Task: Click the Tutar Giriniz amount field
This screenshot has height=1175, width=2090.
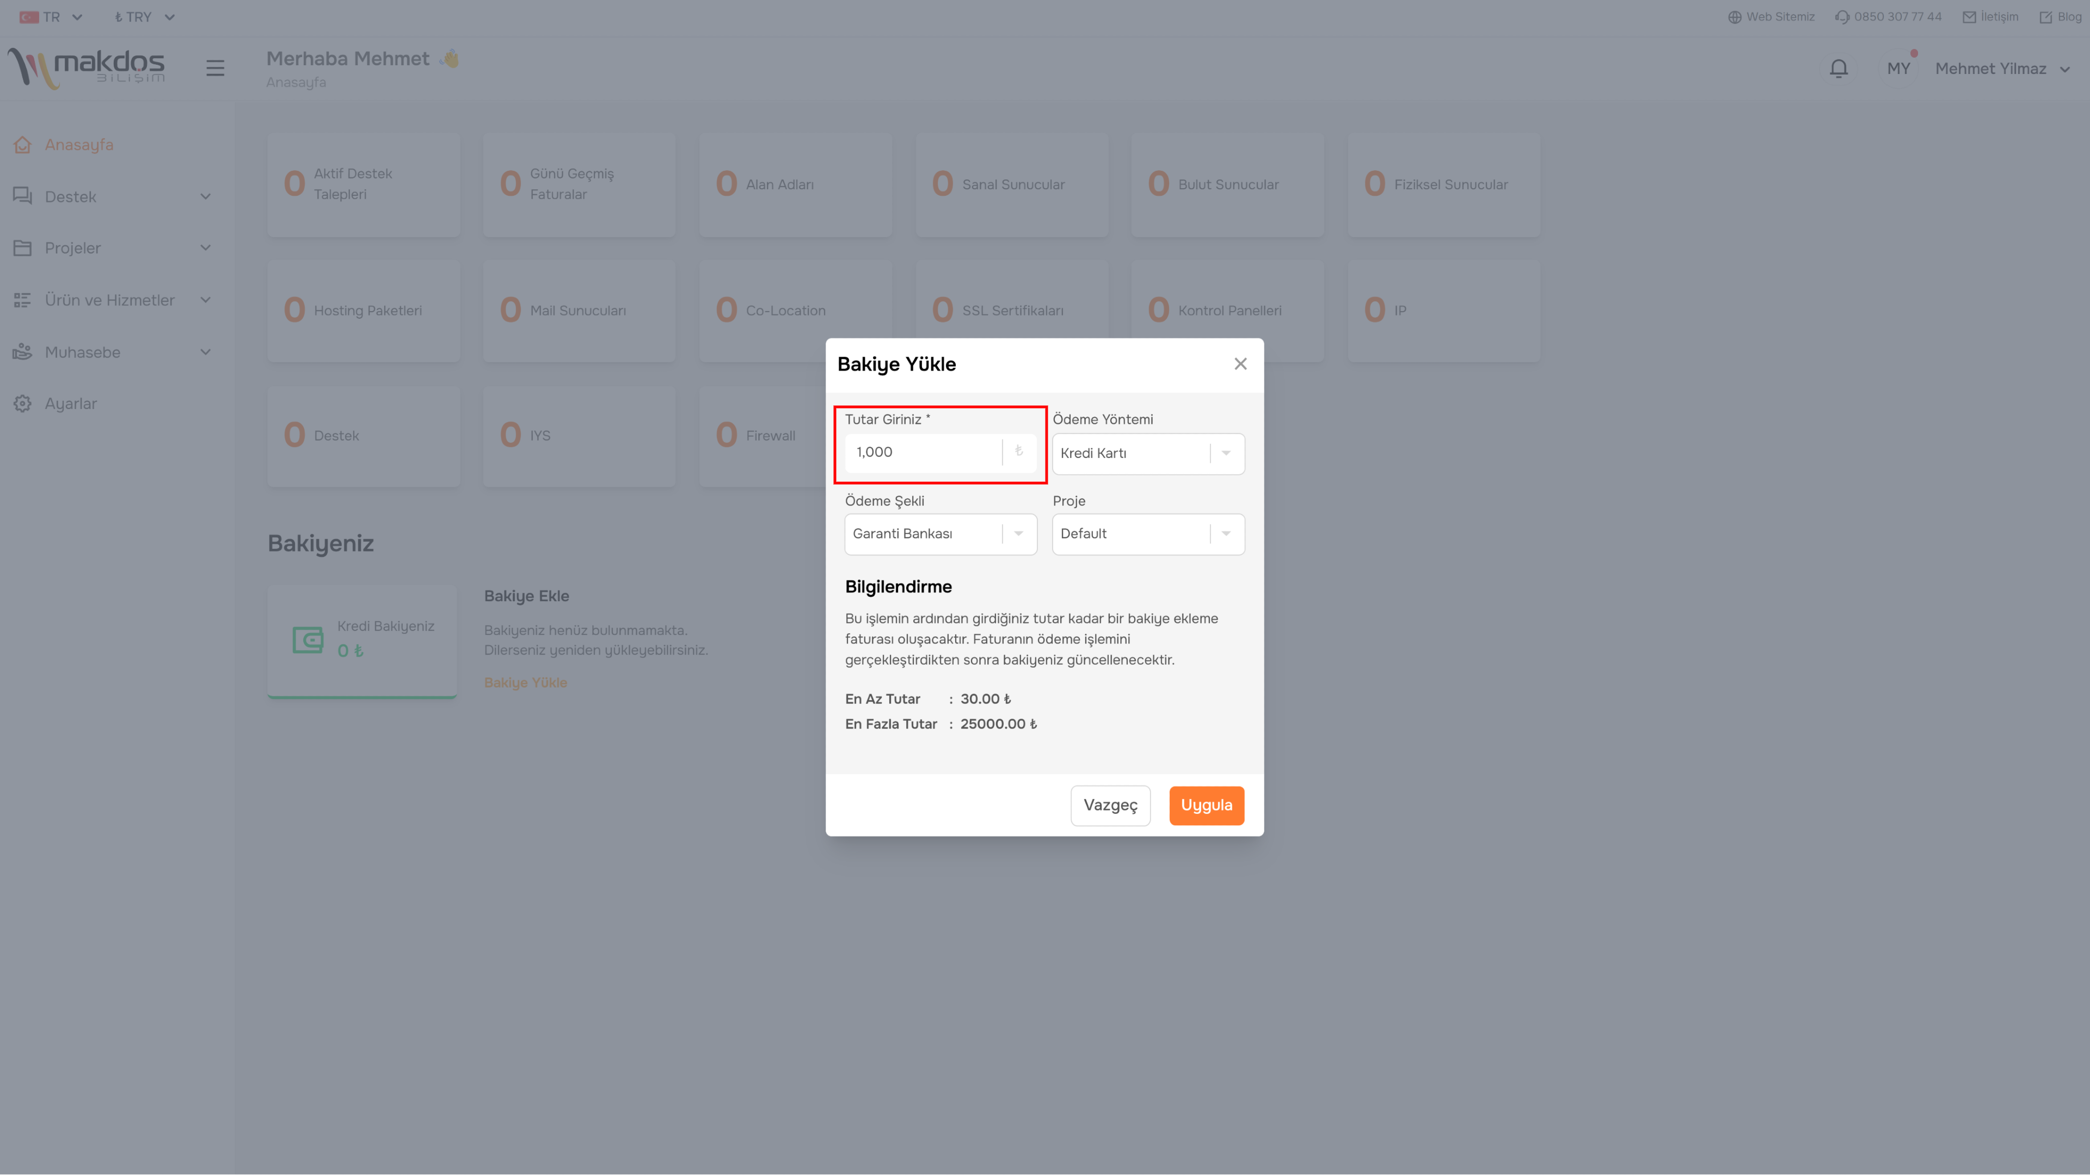Action: pos(941,453)
